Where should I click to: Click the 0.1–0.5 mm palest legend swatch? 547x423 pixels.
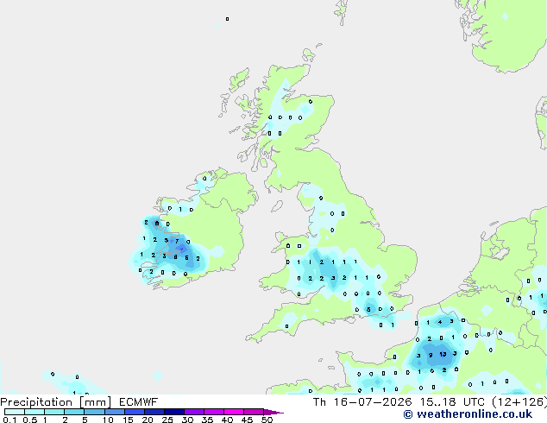click(x=15, y=412)
